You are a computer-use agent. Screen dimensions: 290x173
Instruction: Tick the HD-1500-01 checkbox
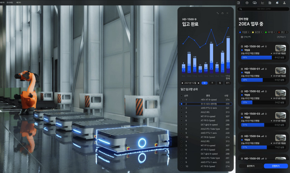click(x=242, y=69)
